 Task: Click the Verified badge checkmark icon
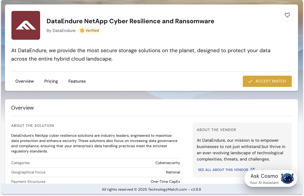click(x=82, y=31)
